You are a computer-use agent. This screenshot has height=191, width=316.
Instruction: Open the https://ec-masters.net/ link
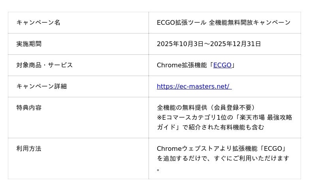coord(194,87)
